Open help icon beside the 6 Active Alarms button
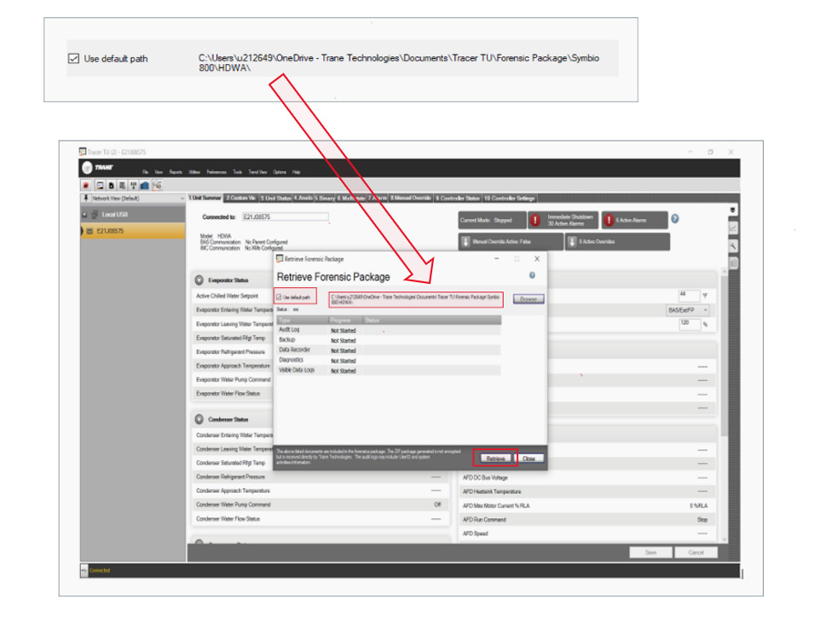The width and height of the screenshot is (832, 630). [x=675, y=219]
